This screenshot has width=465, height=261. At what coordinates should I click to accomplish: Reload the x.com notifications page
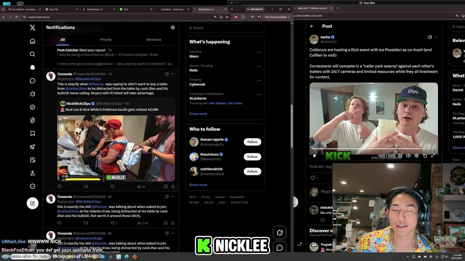pos(17,17)
